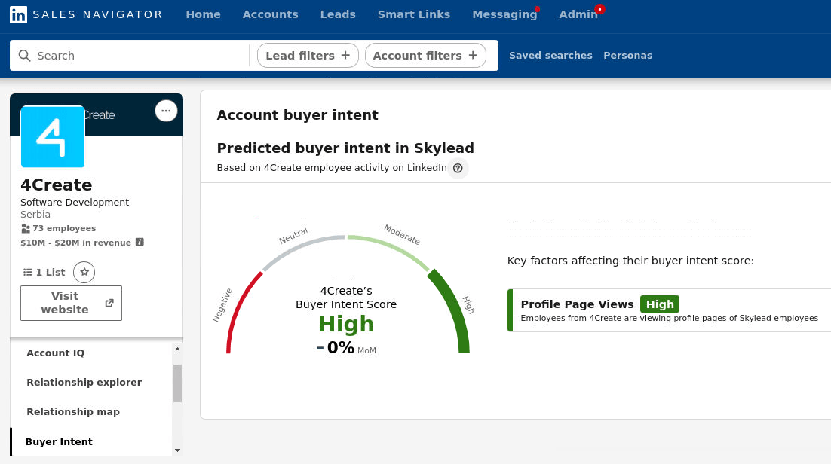The height and width of the screenshot is (464, 831).
Task: Click the help icon next to LinkedIn
Action: tap(458, 168)
